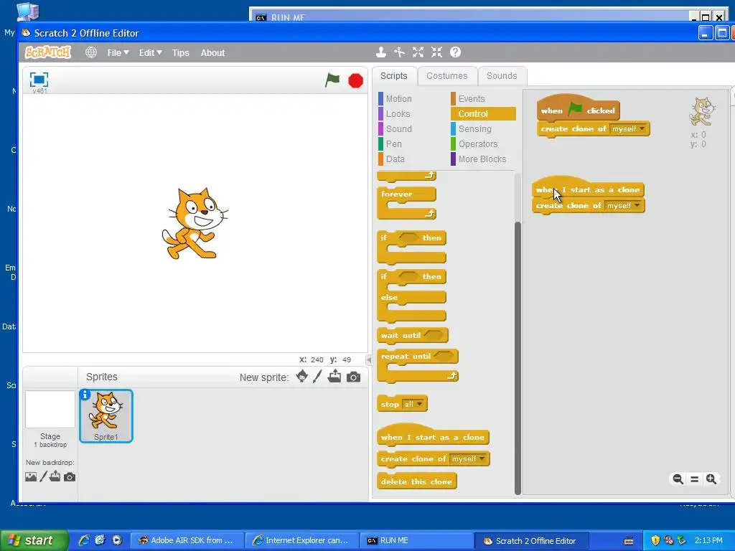Select the Pen block category
Screen dimensions: 735x551
pos(393,143)
